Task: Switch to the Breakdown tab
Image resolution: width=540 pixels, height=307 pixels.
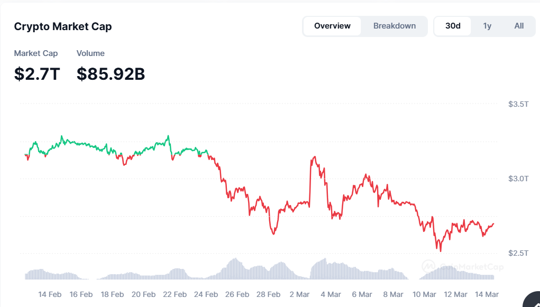Action: (394, 26)
